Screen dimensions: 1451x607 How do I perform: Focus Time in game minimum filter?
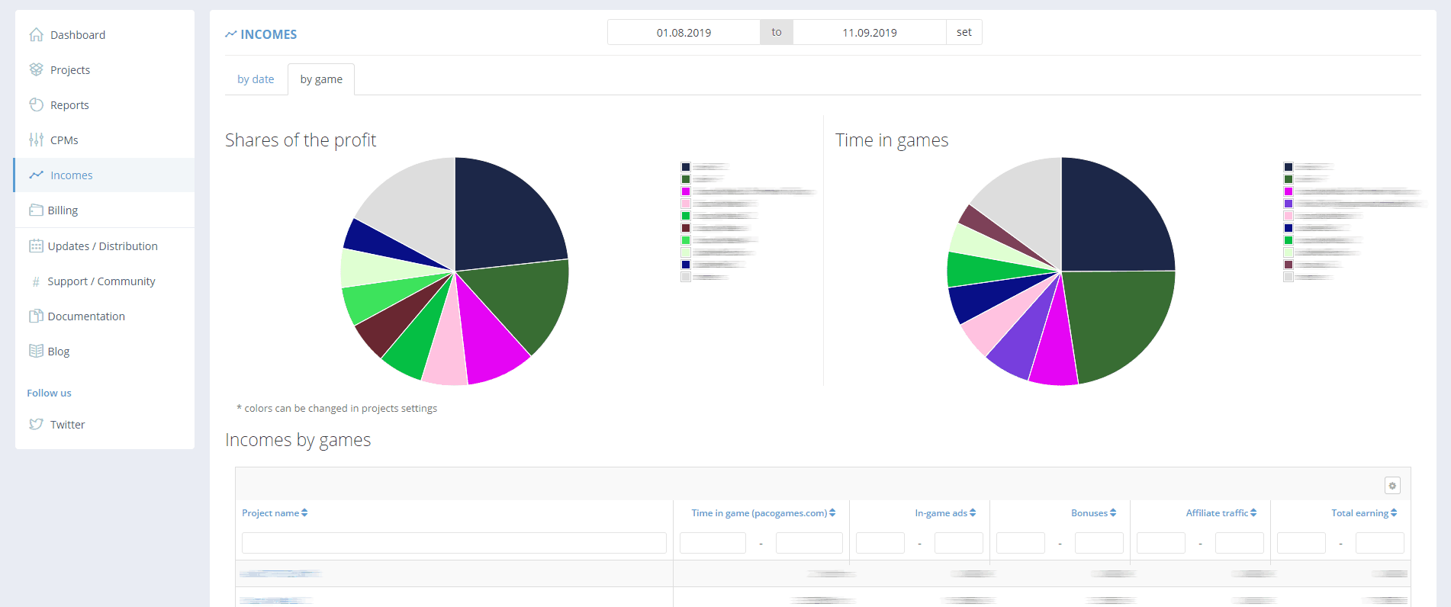click(713, 543)
